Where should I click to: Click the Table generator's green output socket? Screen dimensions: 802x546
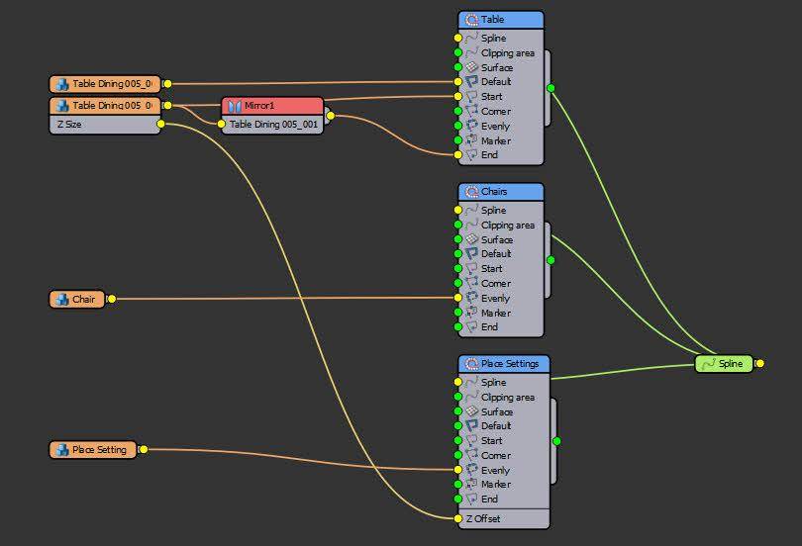click(551, 88)
